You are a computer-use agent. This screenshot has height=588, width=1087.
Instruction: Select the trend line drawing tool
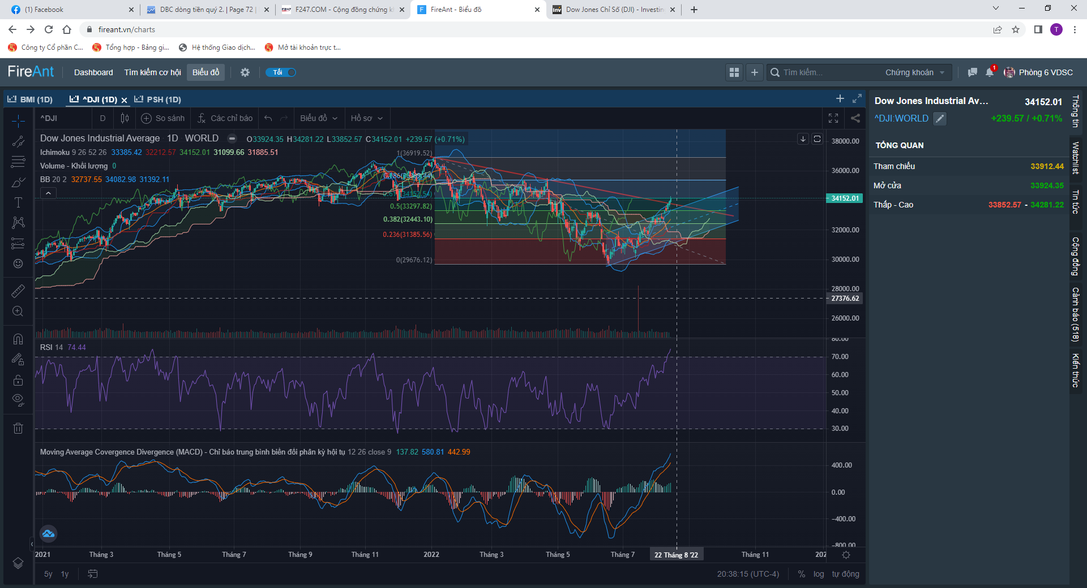pos(18,141)
